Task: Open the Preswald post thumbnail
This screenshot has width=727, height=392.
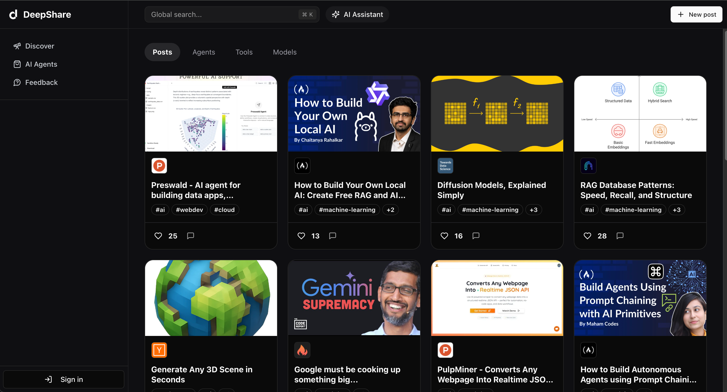Action: tap(211, 114)
